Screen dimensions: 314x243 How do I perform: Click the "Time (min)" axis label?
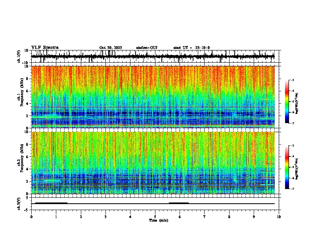(x=159, y=220)
